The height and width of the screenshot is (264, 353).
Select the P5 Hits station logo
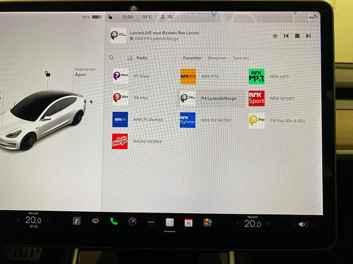point(120,97)
